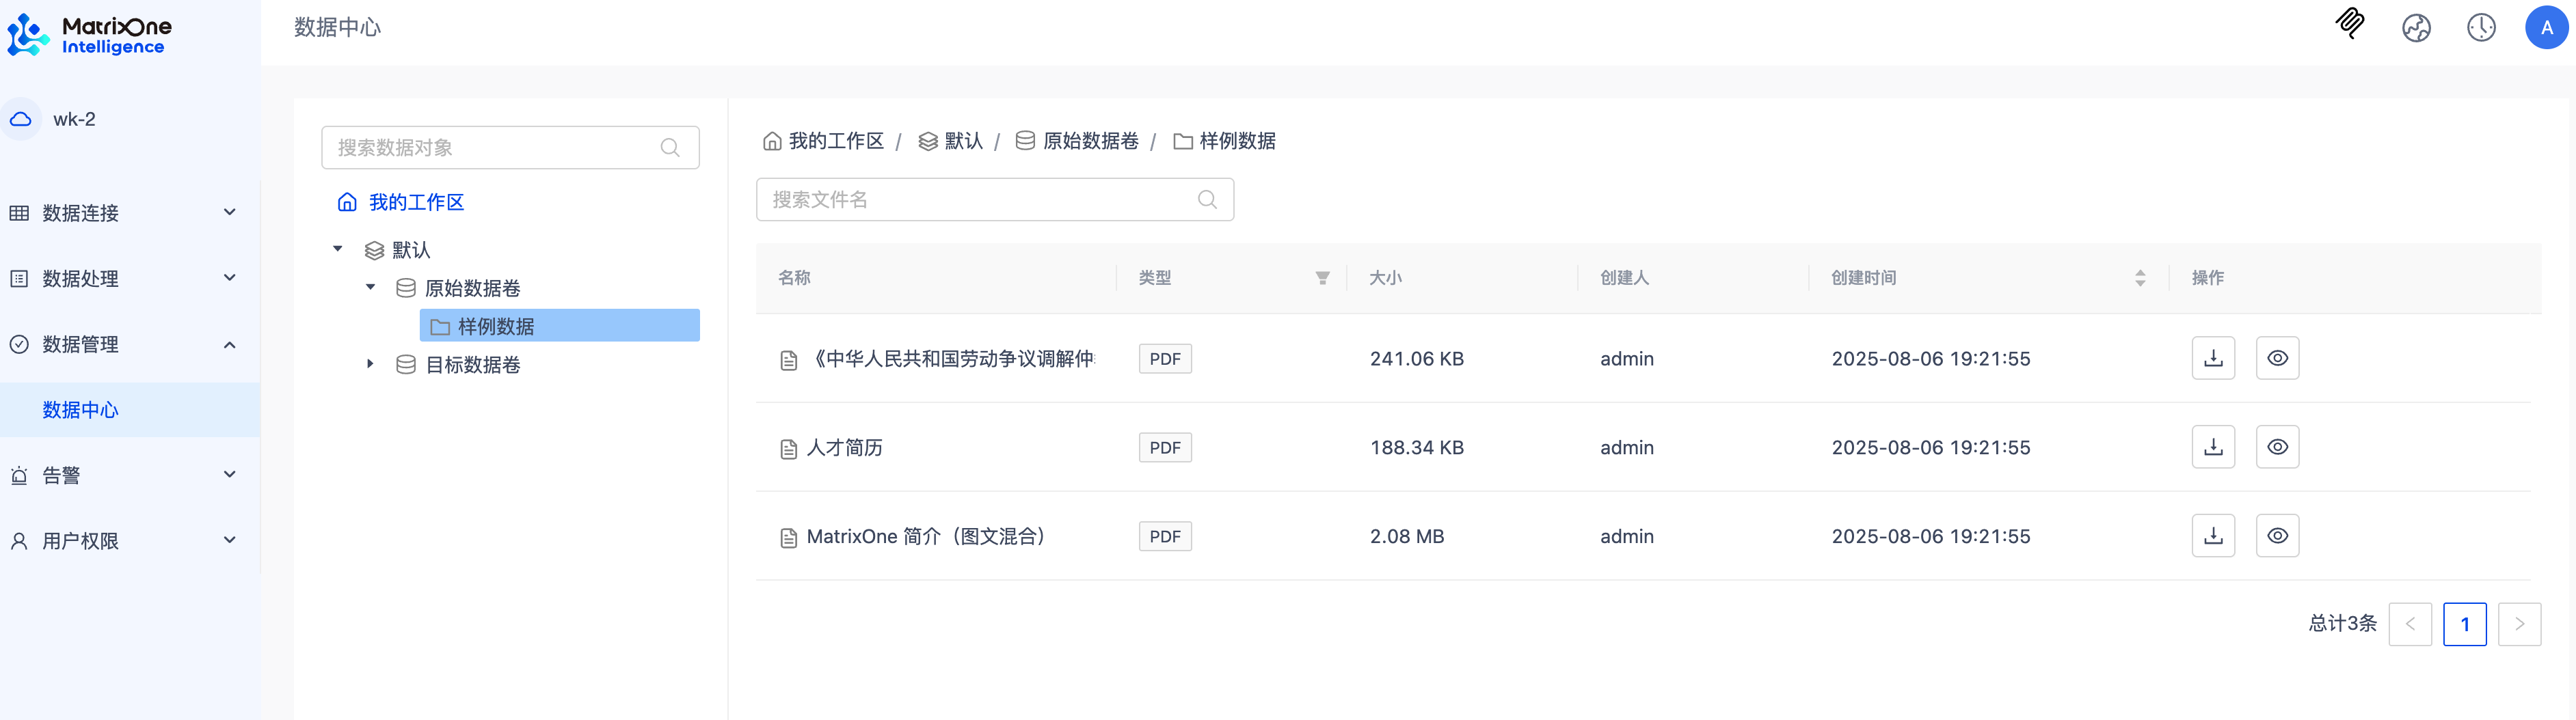This screenshot has width=2576, height=720.
Task: Expand the 目标数据卷 tree node
Action: pyautogui.click(x=370, y=365)
